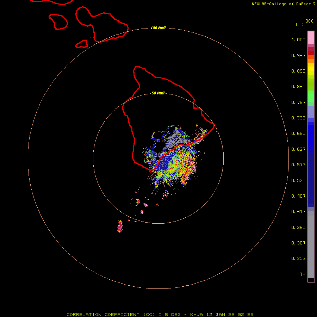317x317 pixels.
Task: Select the 0.627 legend value
Action: tap(298, 149)
